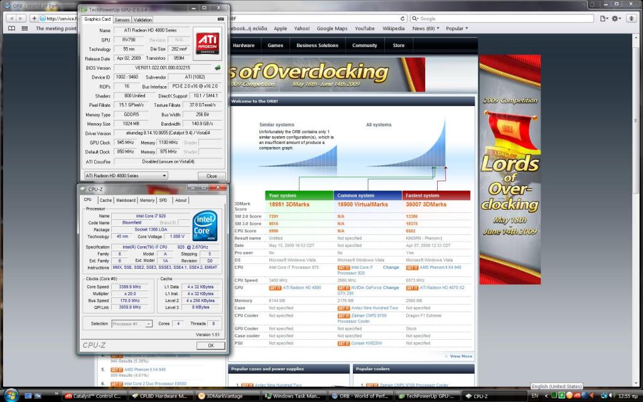Click the GET IT badge beside Antec Nine Hundred Two

pyautogui.click(x=343, y=308)
